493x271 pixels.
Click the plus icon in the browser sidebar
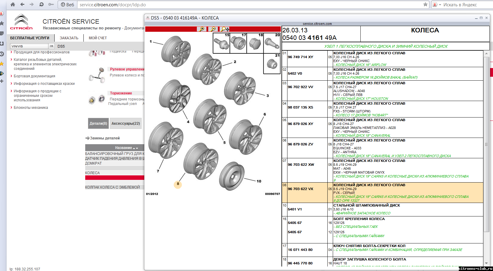(2, 81)
